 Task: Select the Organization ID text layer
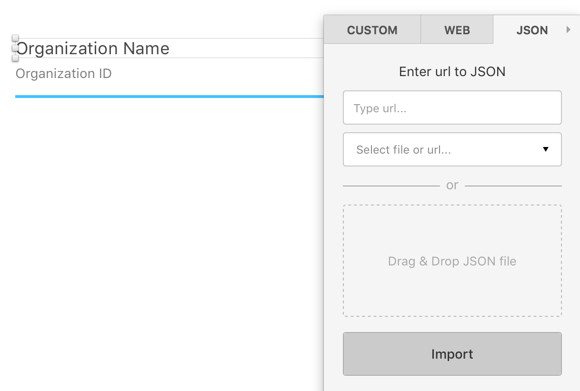coord(64,74)
